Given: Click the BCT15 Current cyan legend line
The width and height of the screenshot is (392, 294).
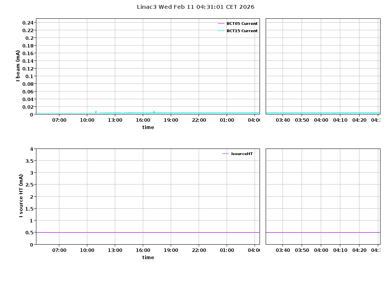Looking at the screenshot, I should [221, 31].
